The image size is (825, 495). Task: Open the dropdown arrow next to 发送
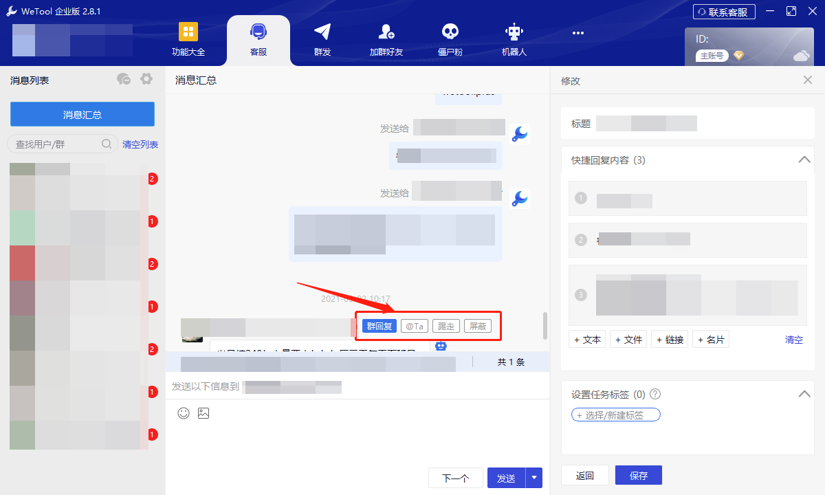534,478
